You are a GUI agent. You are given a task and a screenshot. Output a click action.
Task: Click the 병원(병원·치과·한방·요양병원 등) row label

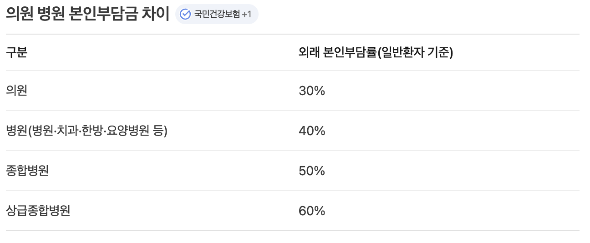tap(87, 131)
